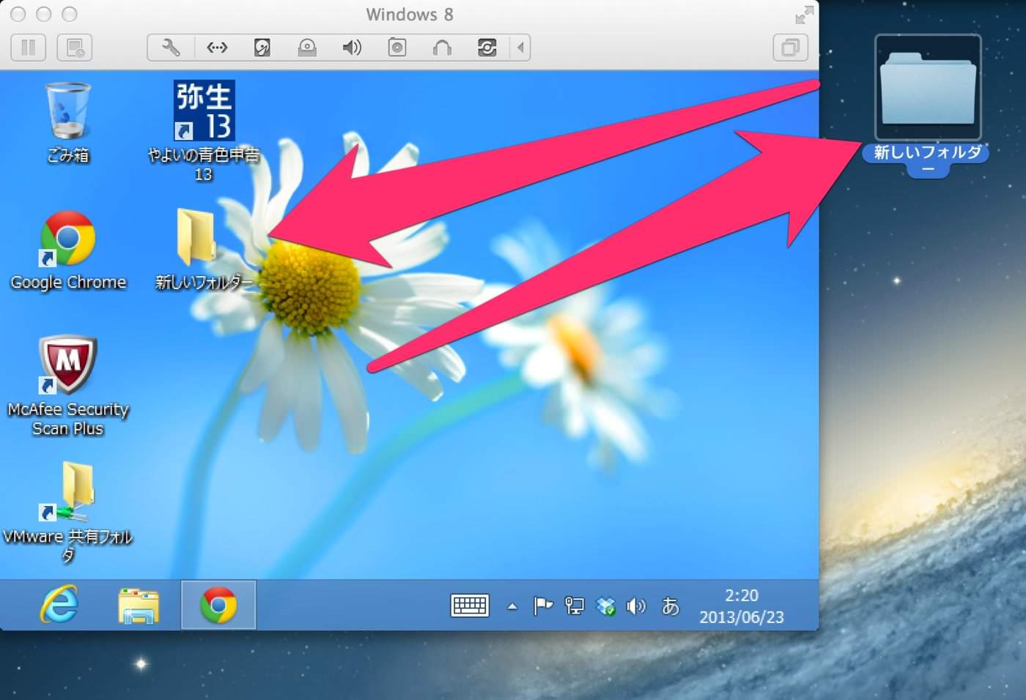The width and height of the screenshot is (1026, 700).
Task: Open Action Center with the flag tray icon
Action: [543, 606]
